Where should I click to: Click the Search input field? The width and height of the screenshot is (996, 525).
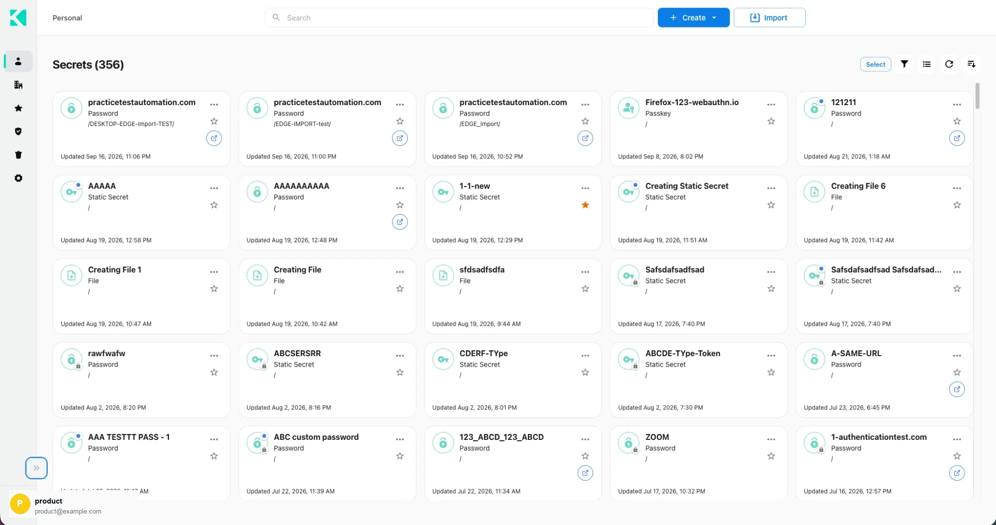459,18
